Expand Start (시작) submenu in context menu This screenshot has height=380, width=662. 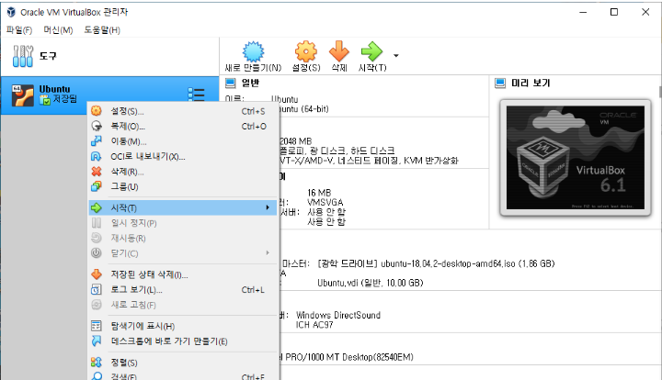(x=183, y=208)
